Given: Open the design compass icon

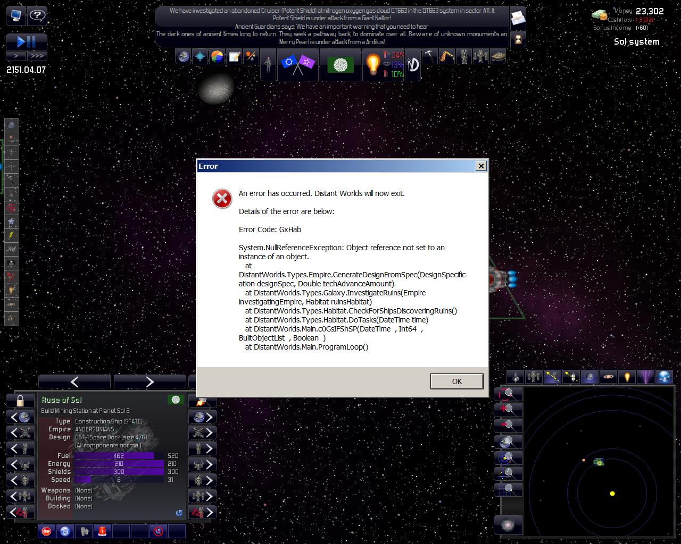Looking at the screenshot, I should 413,65.
